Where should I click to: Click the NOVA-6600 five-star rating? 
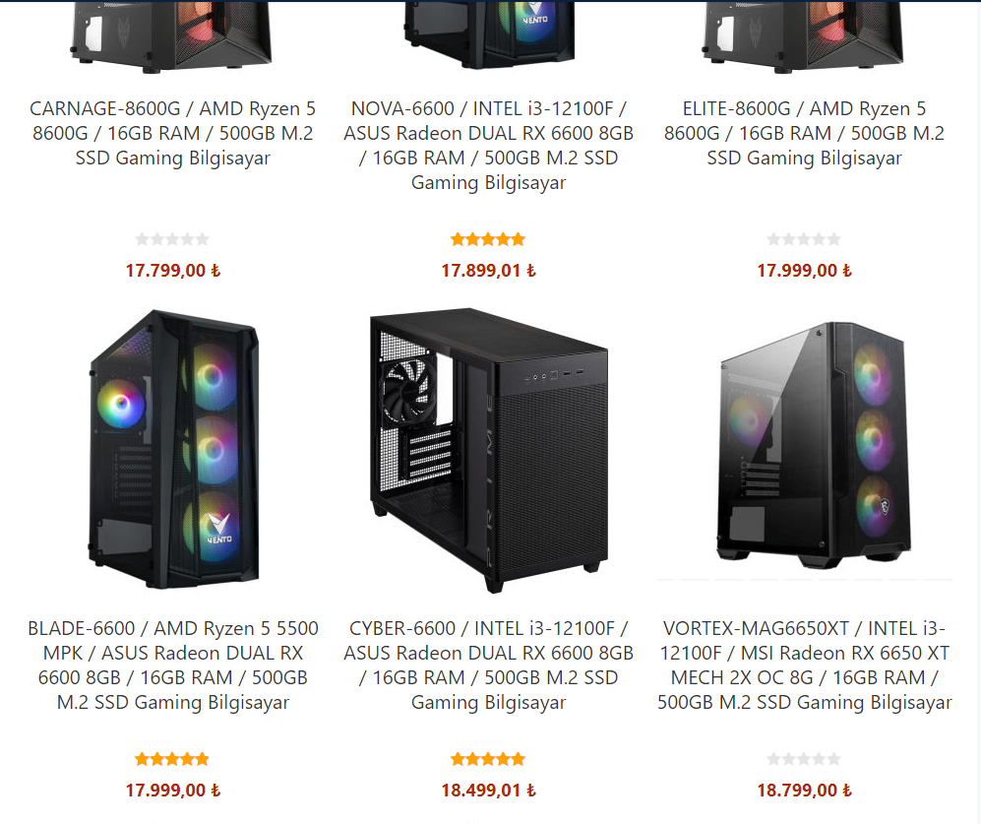click(x=489, y=239)
